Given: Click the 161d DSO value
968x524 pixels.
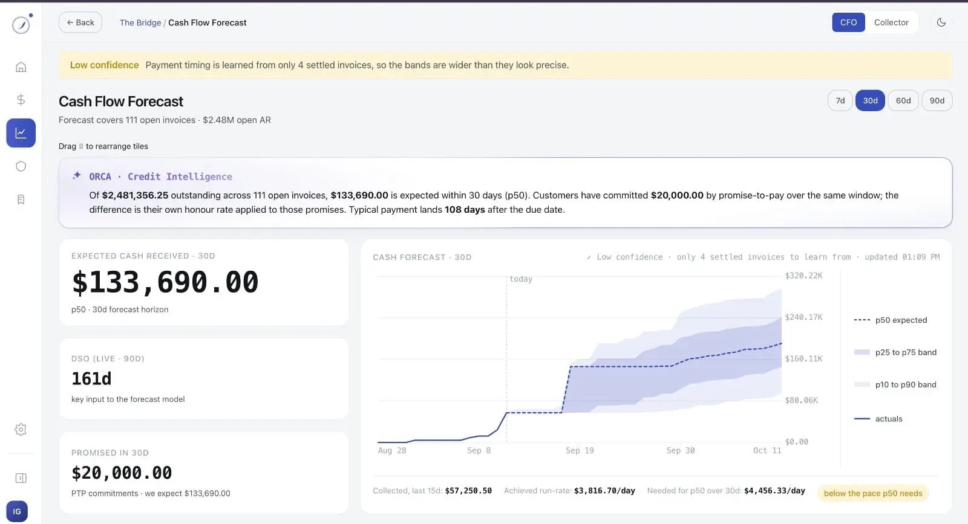Looking at the screenshot, I should tap(91, 378).
